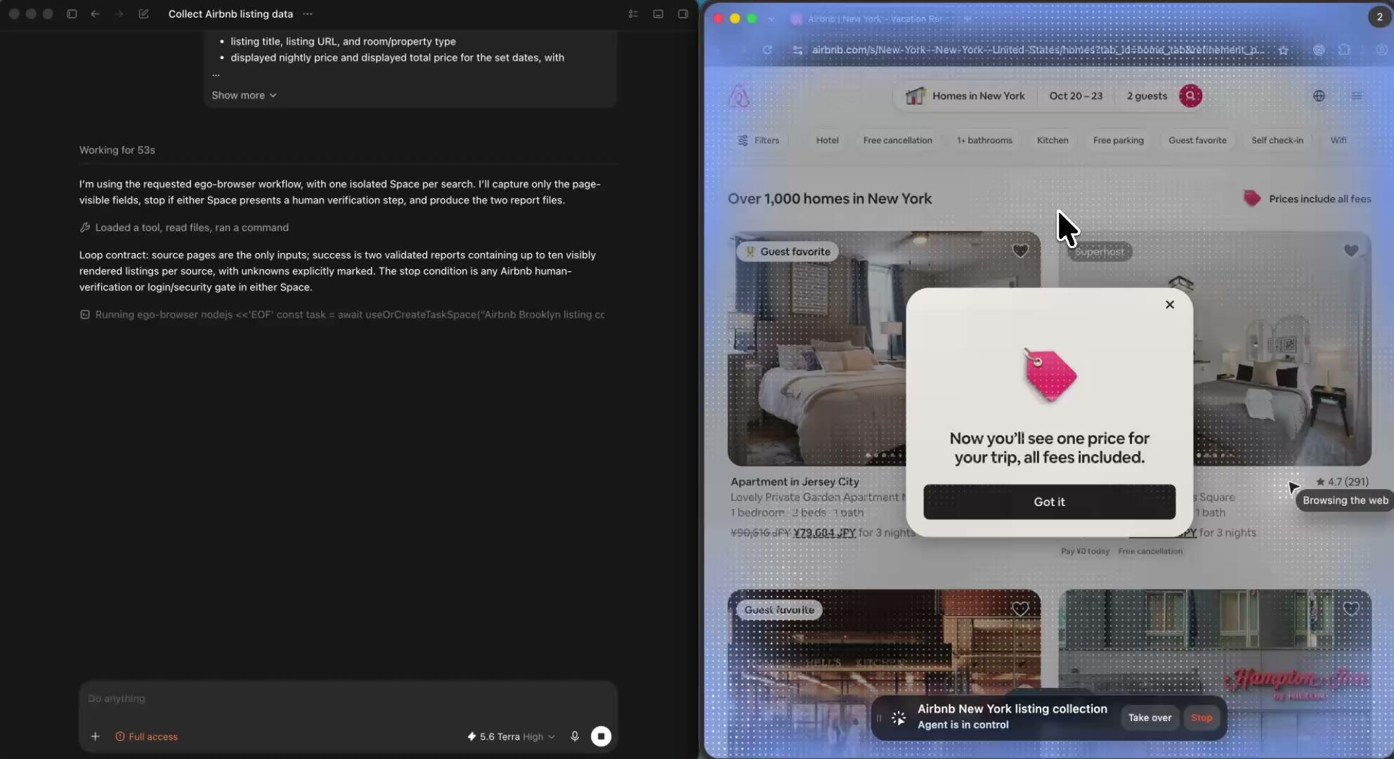Expand the Running ego-browser nodejs command row

[x=342, y=315]
